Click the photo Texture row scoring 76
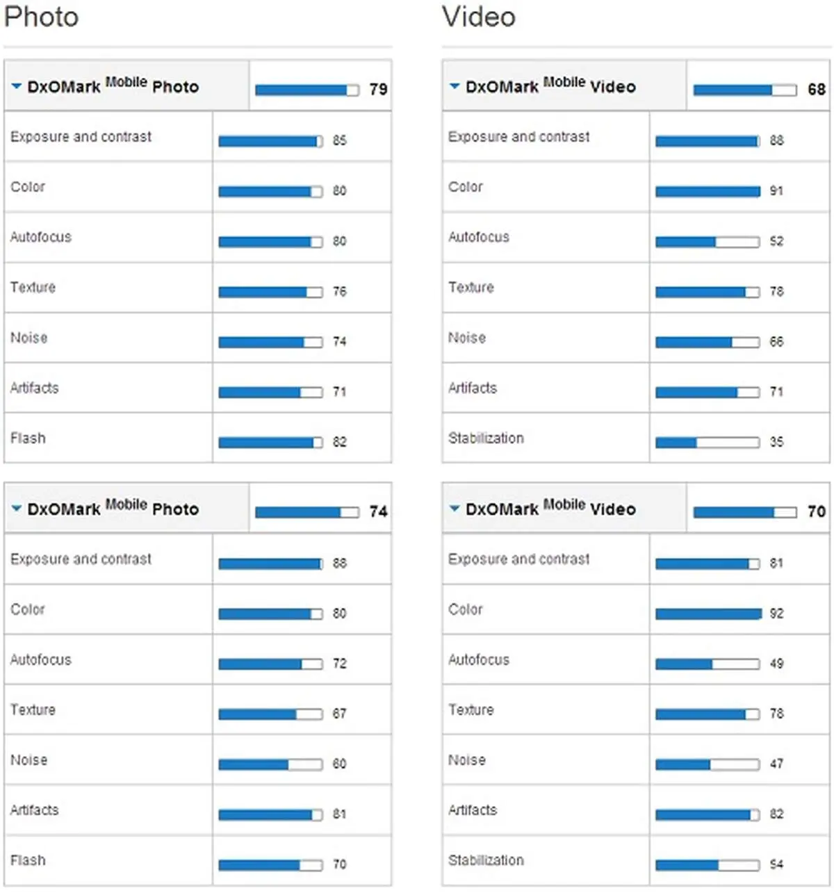 pos(198,288)
